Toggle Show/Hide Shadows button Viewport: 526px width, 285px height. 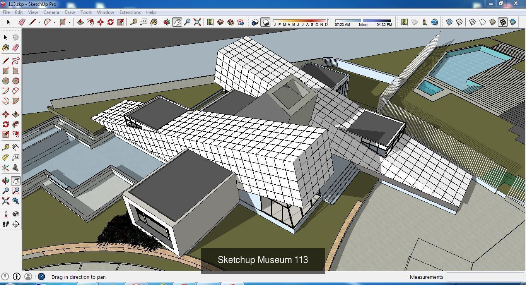pyautogui.click(x=265, y=22)
